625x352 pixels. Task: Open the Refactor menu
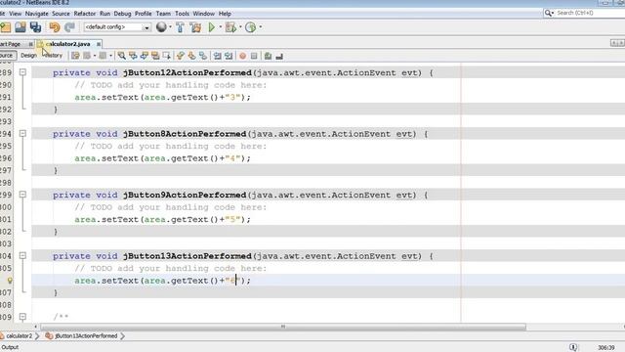[85, 13]
